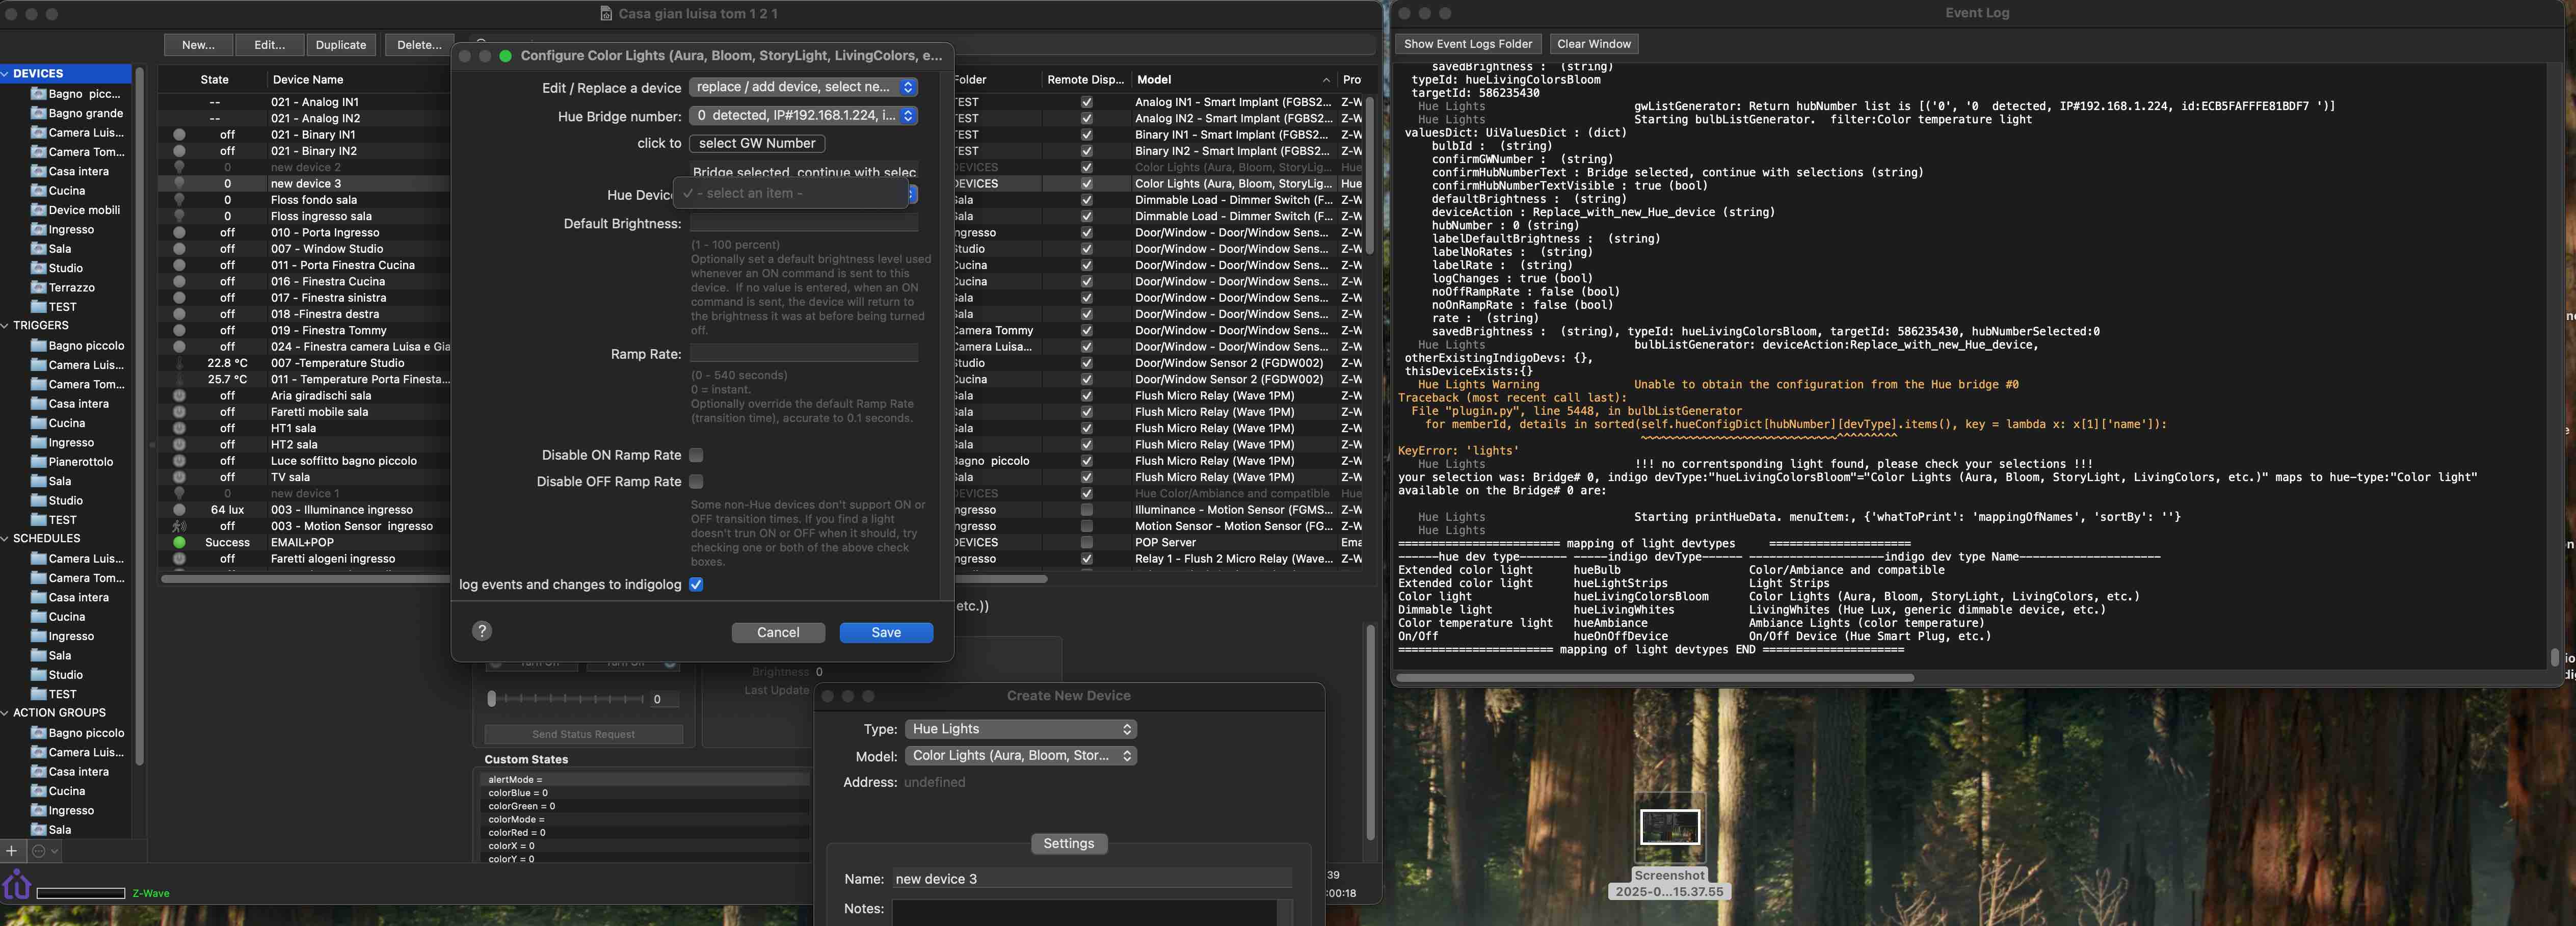The width and height of the screenshot is (2576, 926).
Task: Click relay state icon for Aria giradischi sala
Action: click(179, 396)
